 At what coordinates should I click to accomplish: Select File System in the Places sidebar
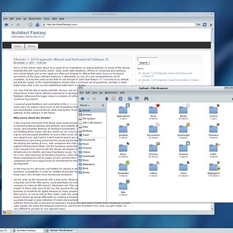coord(93,118)
